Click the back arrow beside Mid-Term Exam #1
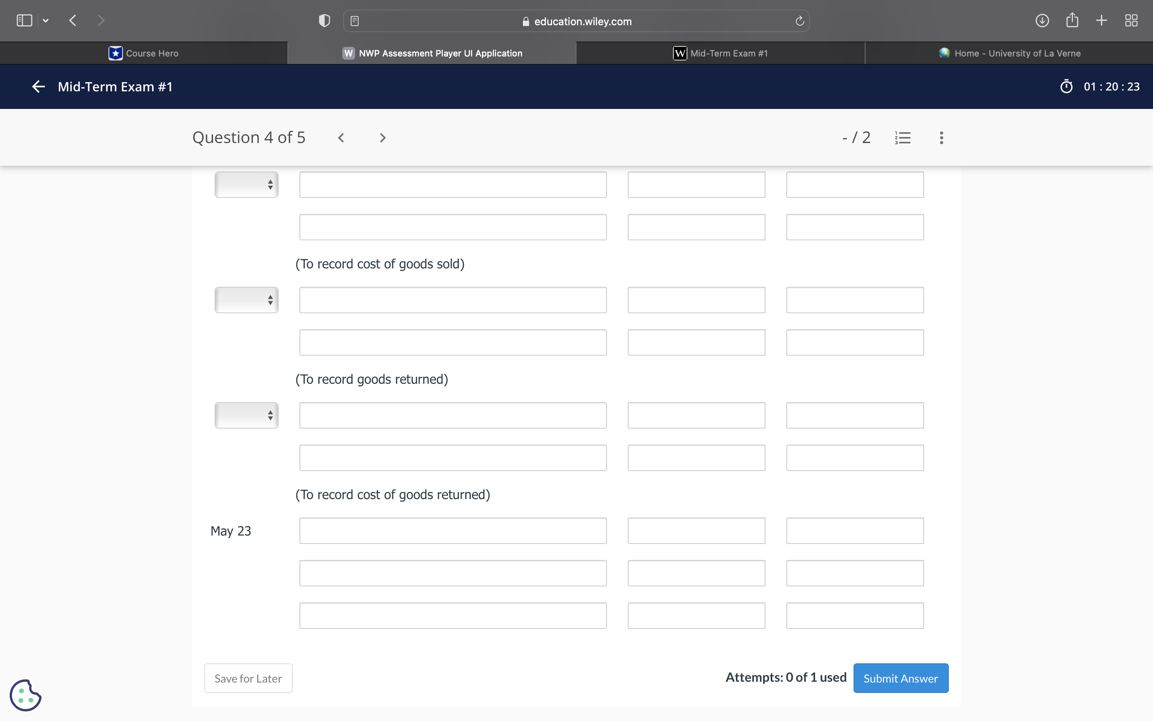The width and height of the screenshot is (1153, 721). tap(38, 86)
